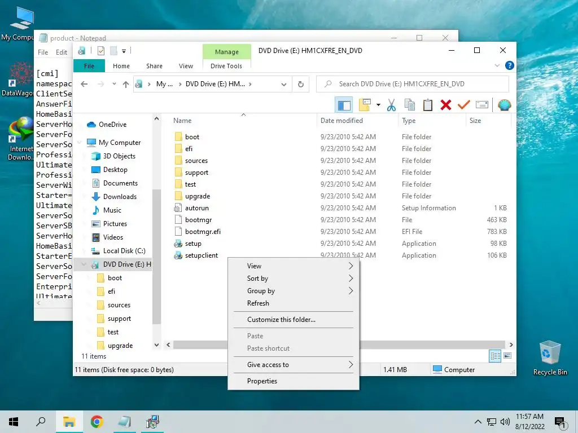This screenshot has height=433, width=578.
Task: Open Sort by submenu
Action: click(294, 279)
